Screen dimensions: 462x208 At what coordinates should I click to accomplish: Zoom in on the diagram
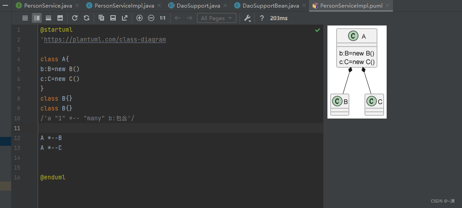pos(139,18)
